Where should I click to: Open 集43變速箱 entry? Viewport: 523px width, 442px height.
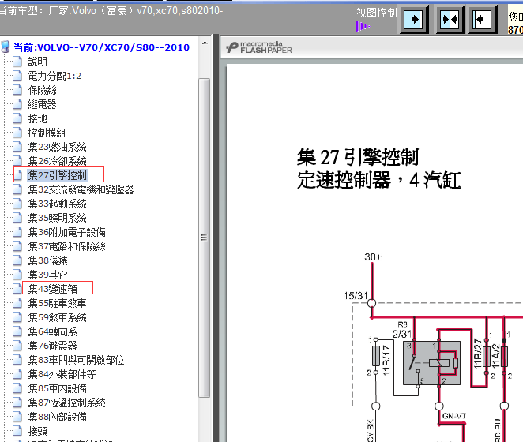[x=52, y=289]
